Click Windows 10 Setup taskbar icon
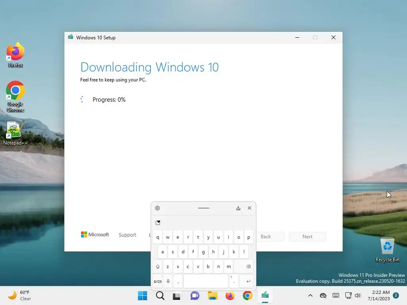Image resolution: width=407 pixels, height=305 pixels. click(265, 295)
